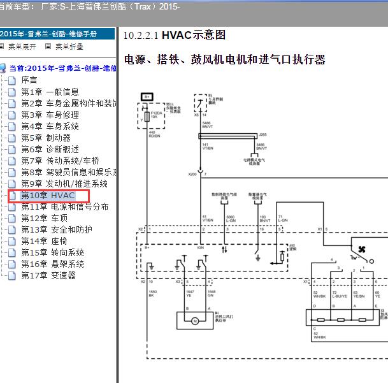The width and height of the screenshot is (388, 383).
Task: Click the page icon beside 第17章
Action: click(x=12, y=275)
